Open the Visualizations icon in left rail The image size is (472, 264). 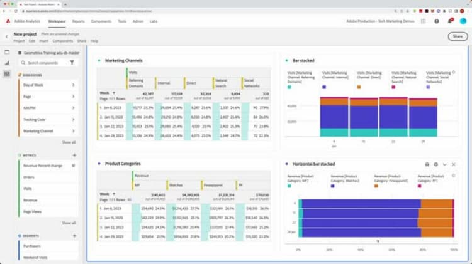click(x=7, y=63)
